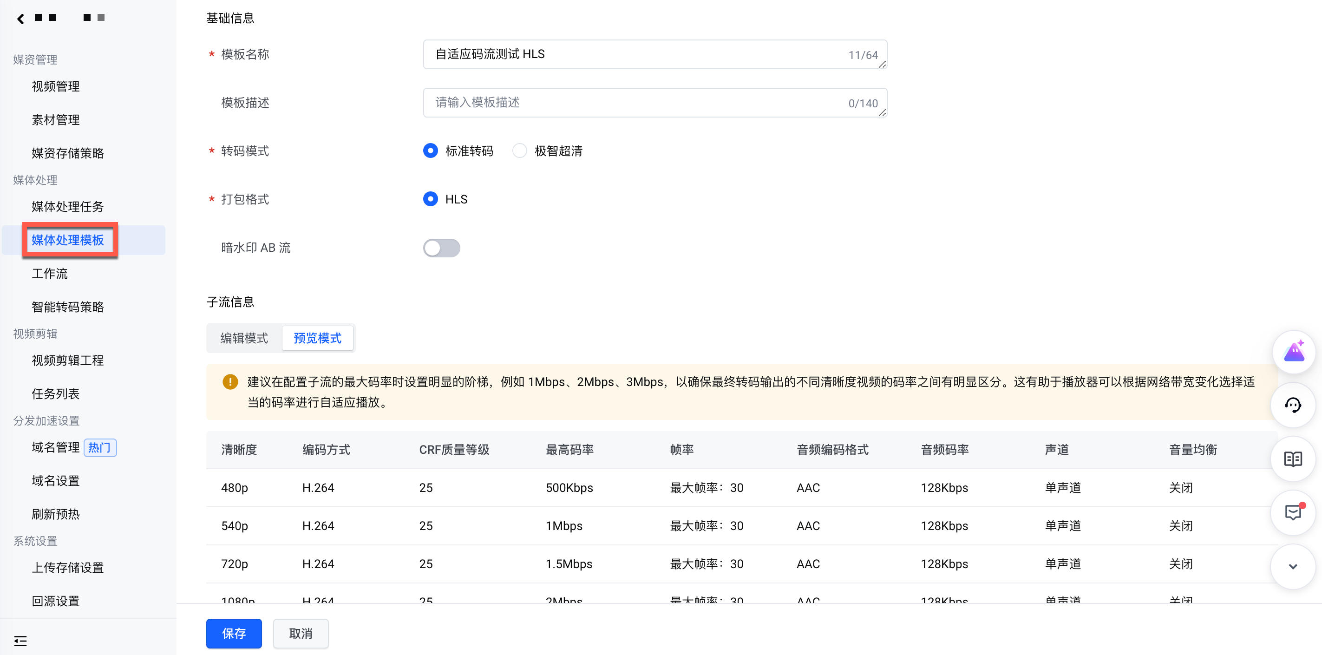Click the 音量均衡 column header
This screenshot has height=655, width=1322.
coord(1193,450)
